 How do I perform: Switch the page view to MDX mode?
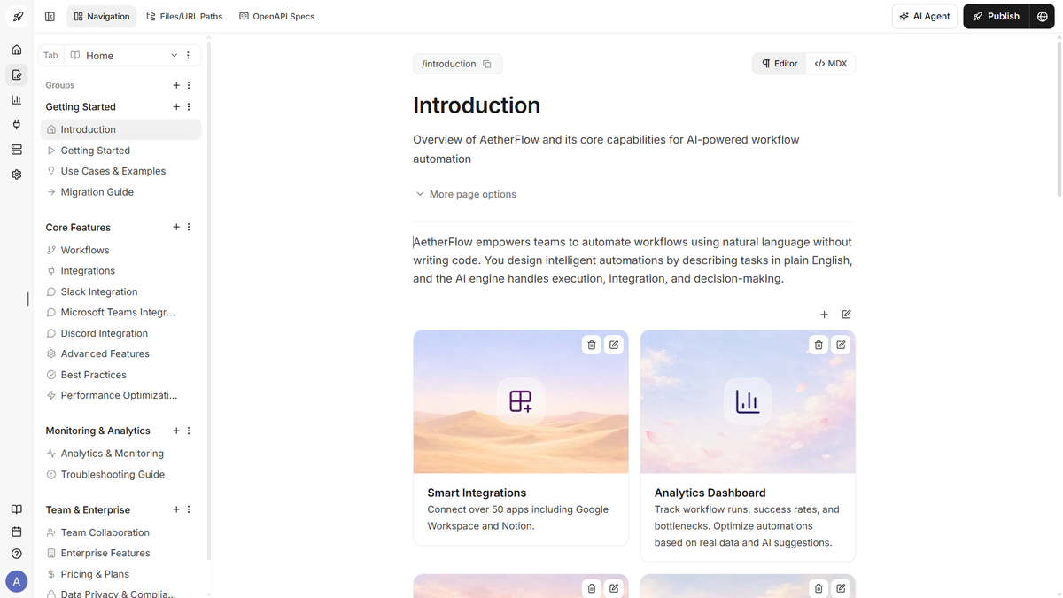tap(830, 63)
